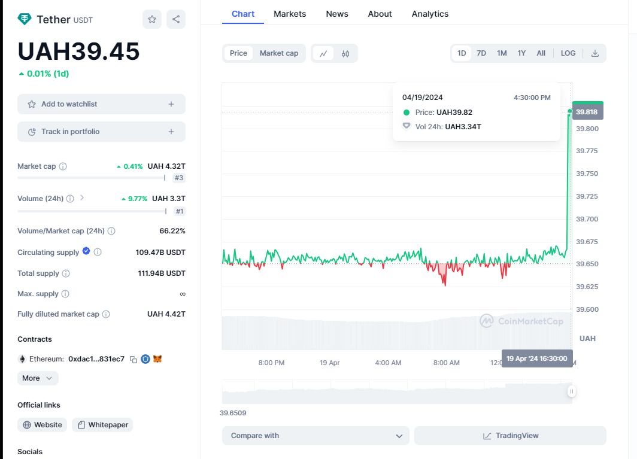Image resolution: width=637 pixels, height=459 pixels.
Task: Select the 1M time range
Action: [x=502, y=53]
